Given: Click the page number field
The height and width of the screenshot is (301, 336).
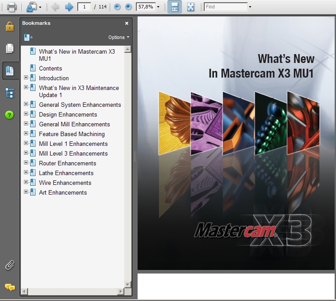Looking at the screenshot, I should tap(84, 7).
